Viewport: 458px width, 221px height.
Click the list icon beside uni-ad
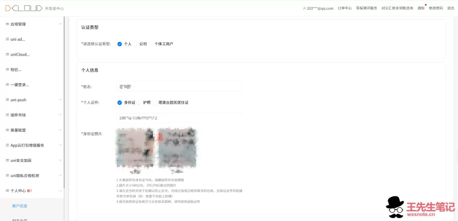click(7, 39)
